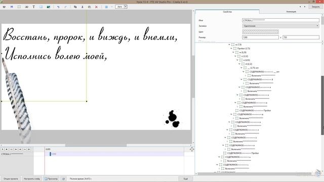Add a frame using the dashed-rectangle tool
The width and height of the screenshot is (324, 182).
coord(19,7)
